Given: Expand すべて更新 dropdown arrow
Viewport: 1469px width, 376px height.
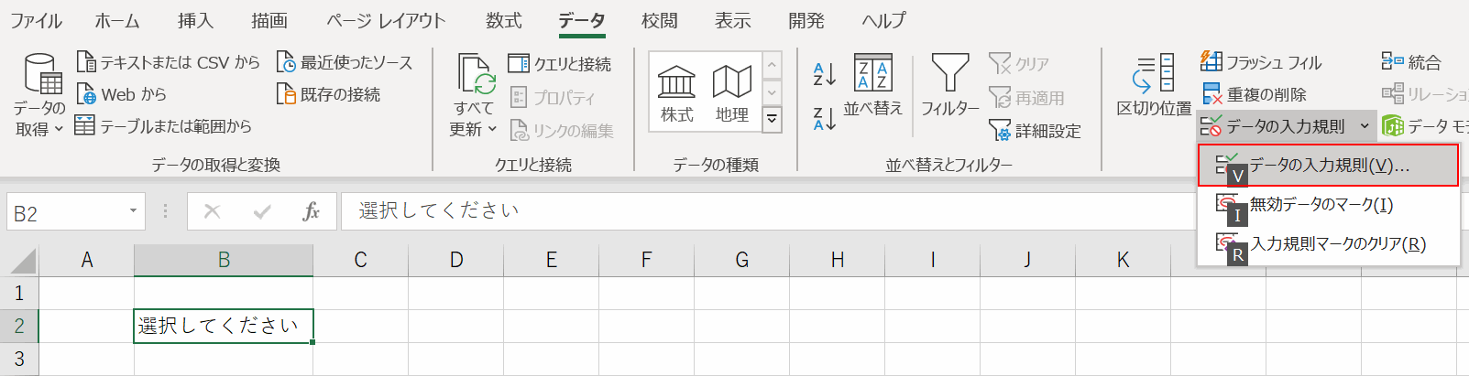Looking at the screenshot, I should coord(493,129).
